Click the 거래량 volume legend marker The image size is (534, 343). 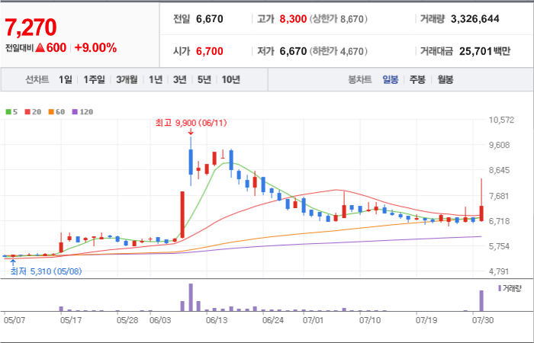click(x=510, y=289)
